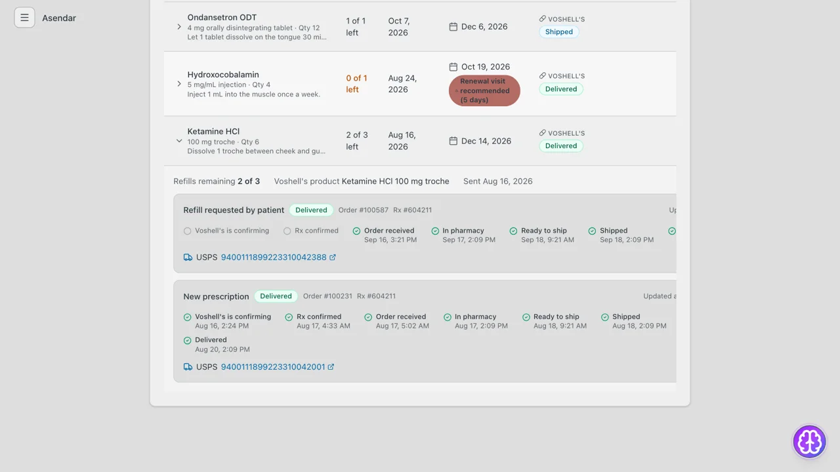Click the Delivered badge beside Refill requested by patient
Image resolution: width=840 pixels, height=472 pixels.
[311, 210]
